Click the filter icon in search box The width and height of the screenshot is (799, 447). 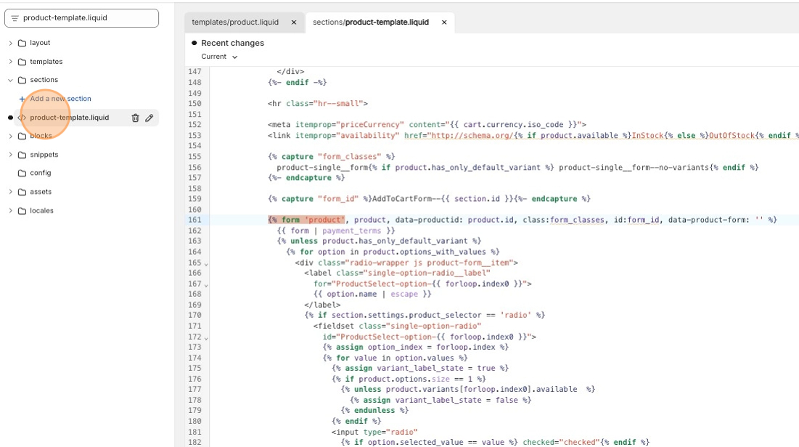(15, 18)
